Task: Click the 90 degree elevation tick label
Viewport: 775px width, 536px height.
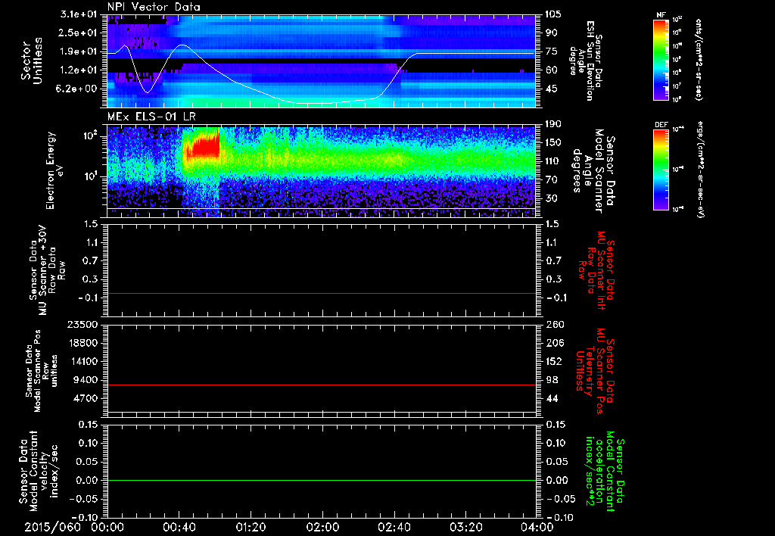Action: 551,33
